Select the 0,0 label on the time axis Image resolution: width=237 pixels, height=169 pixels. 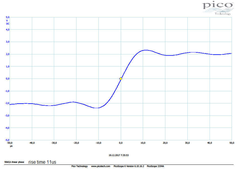pyautogui.click(x=121, y=143)
